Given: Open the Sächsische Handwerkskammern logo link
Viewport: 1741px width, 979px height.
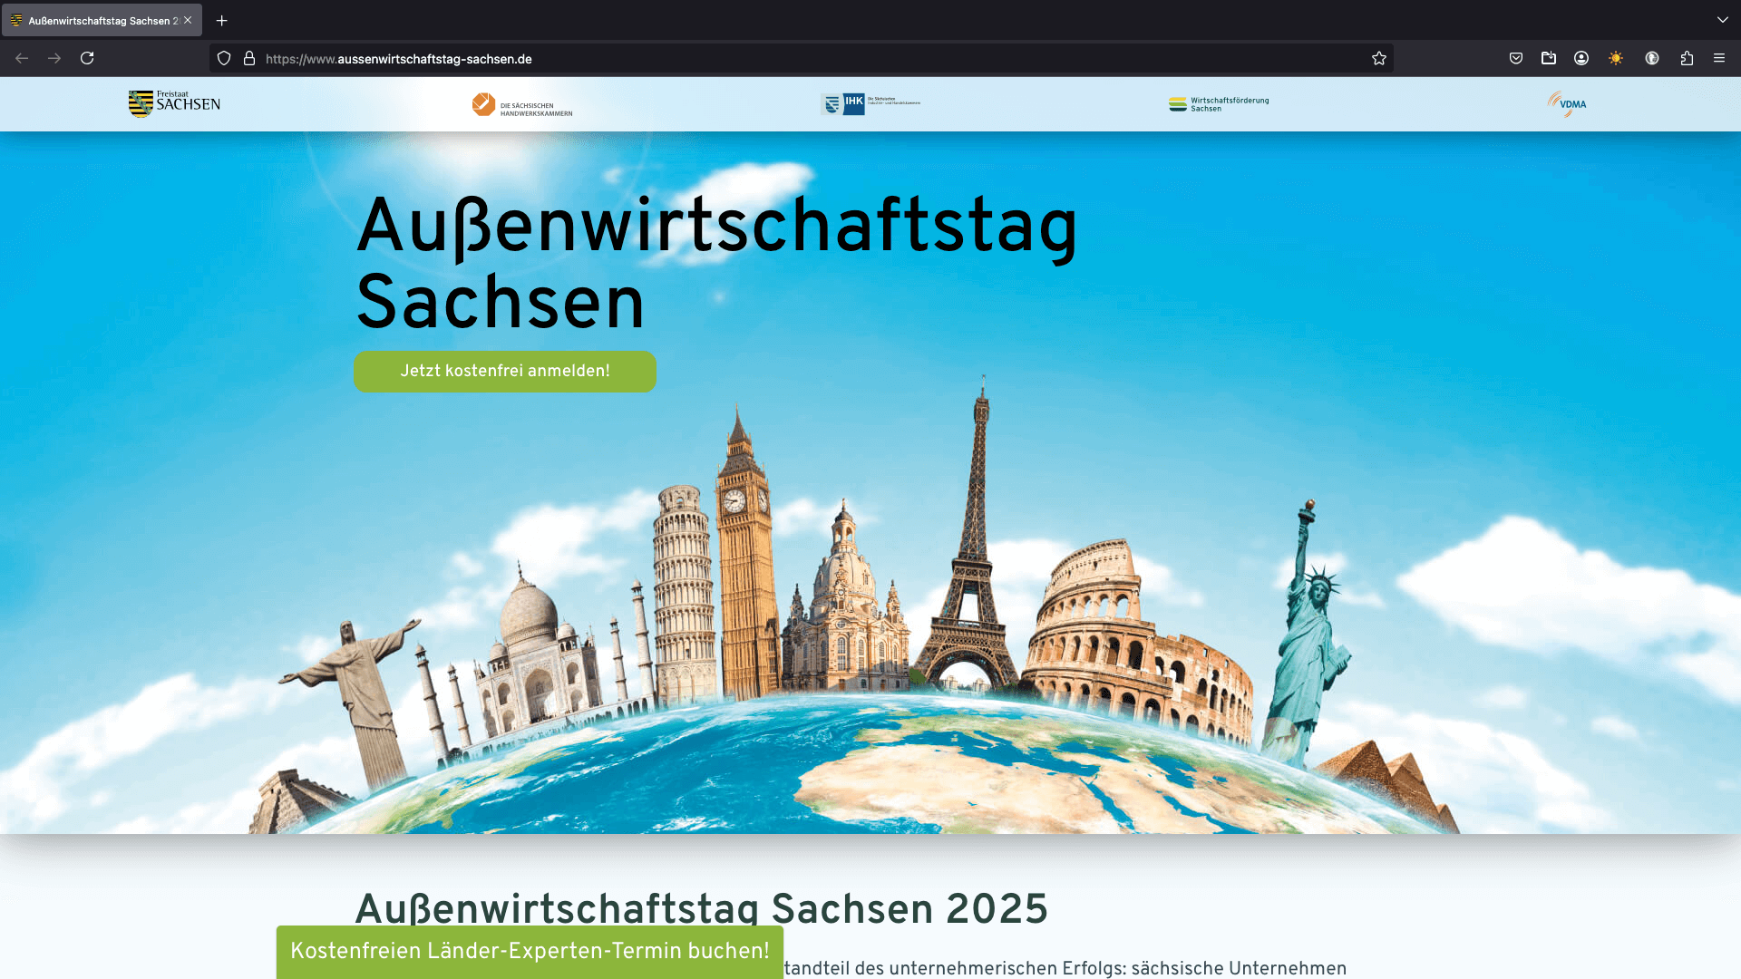Looking at the screenshot, I should pyautogui.click(x=522, y=105).
